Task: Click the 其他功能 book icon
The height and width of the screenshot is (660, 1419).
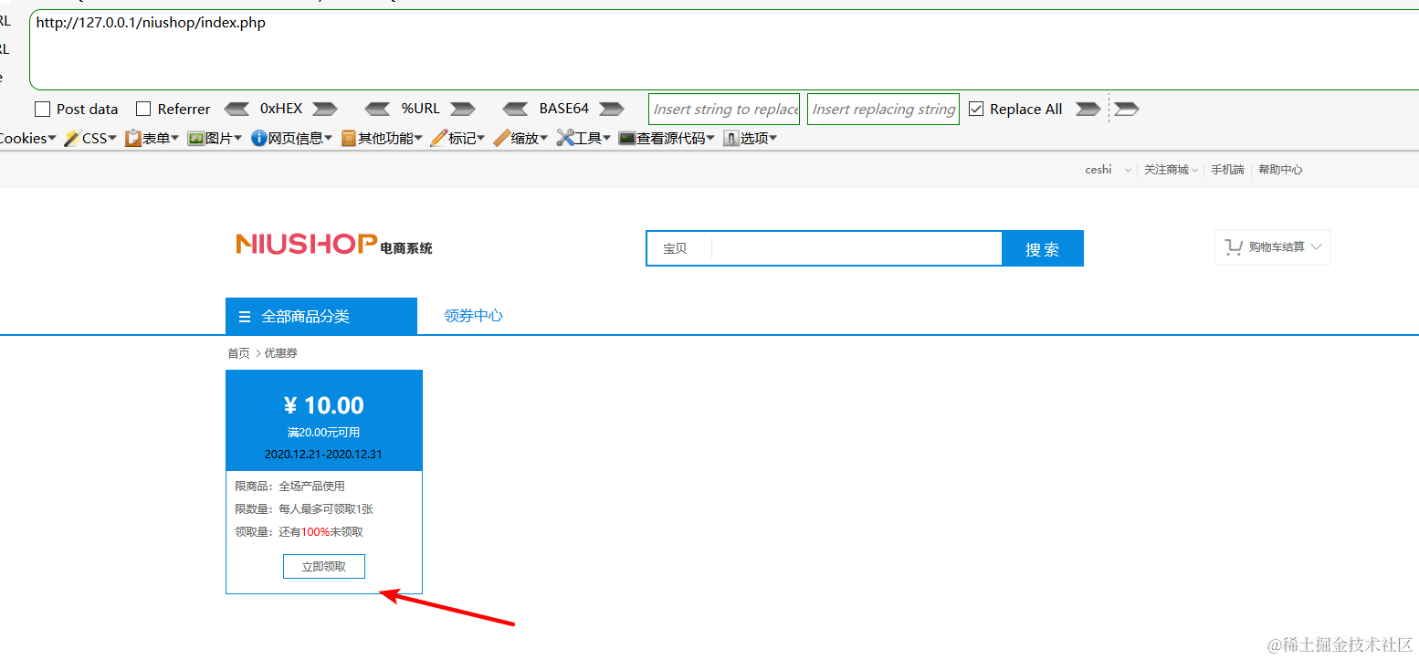Action: point(348,138)
